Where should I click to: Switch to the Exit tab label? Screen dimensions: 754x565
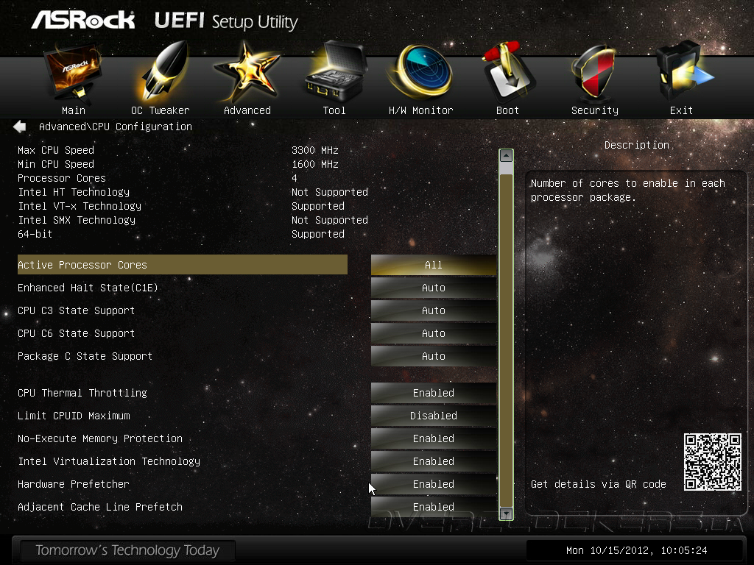click(681, 110)
